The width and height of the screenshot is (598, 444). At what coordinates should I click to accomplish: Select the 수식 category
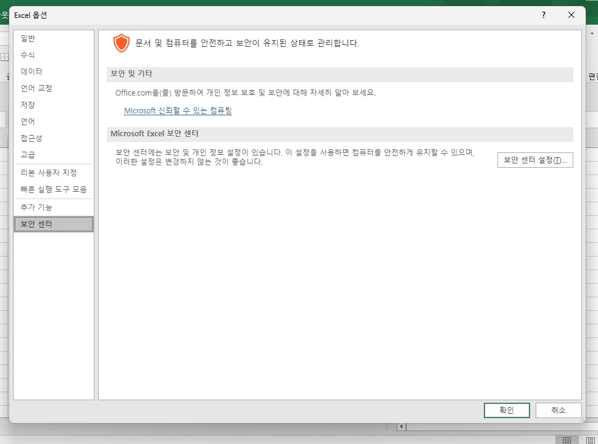pyautogui.click(x=54, y=55)
